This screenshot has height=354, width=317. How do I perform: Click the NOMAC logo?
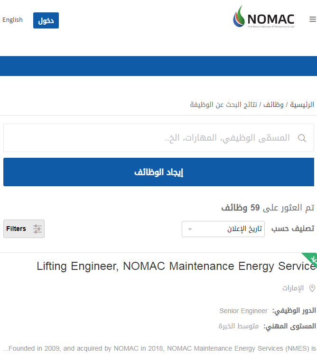[x=263, y=18]
